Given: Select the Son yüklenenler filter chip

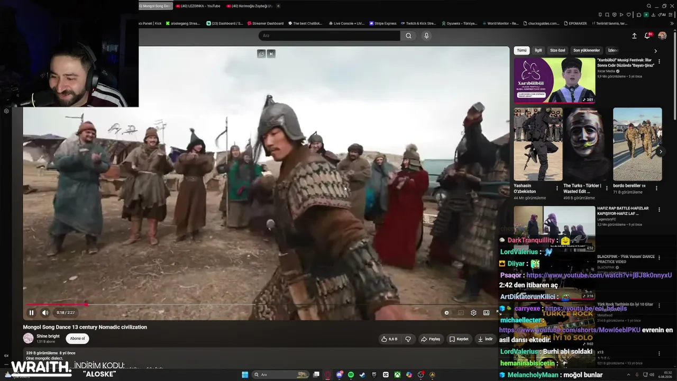Looking at the screenshot, I should (x=587, y=50).
